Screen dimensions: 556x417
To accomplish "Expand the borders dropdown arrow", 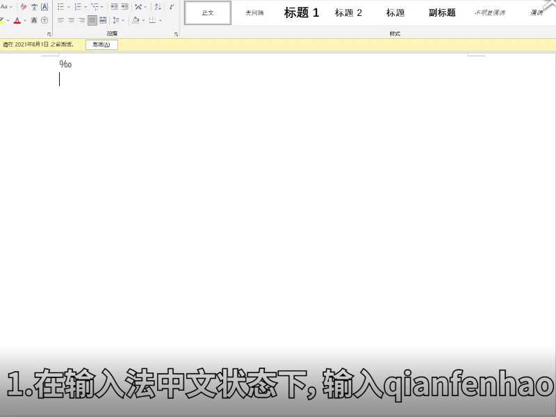I will (160, 20).
